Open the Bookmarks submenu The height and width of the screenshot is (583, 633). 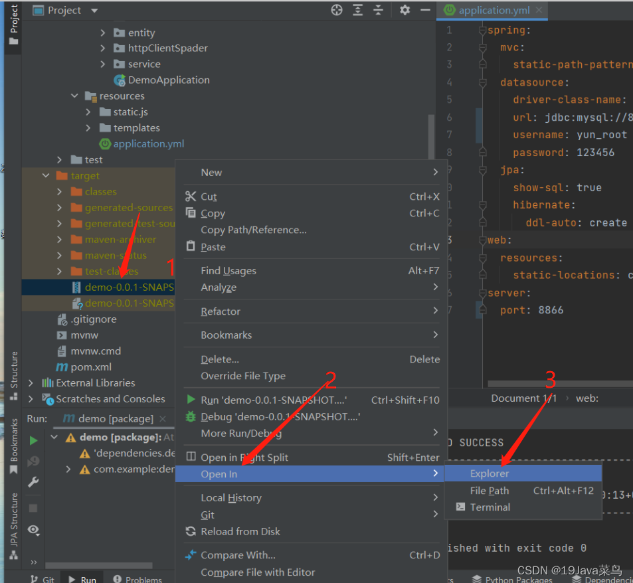click(312, 335)
